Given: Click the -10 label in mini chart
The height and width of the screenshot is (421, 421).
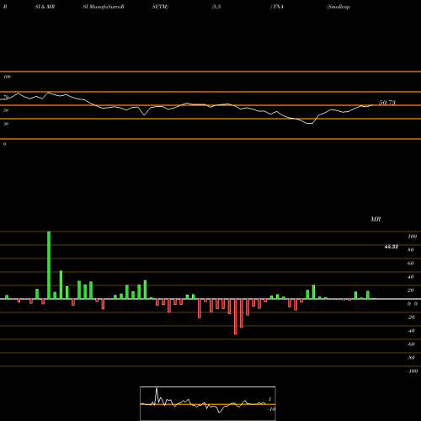Looking at the screenshot, I should pyautogui.click(x=271, y=409).
